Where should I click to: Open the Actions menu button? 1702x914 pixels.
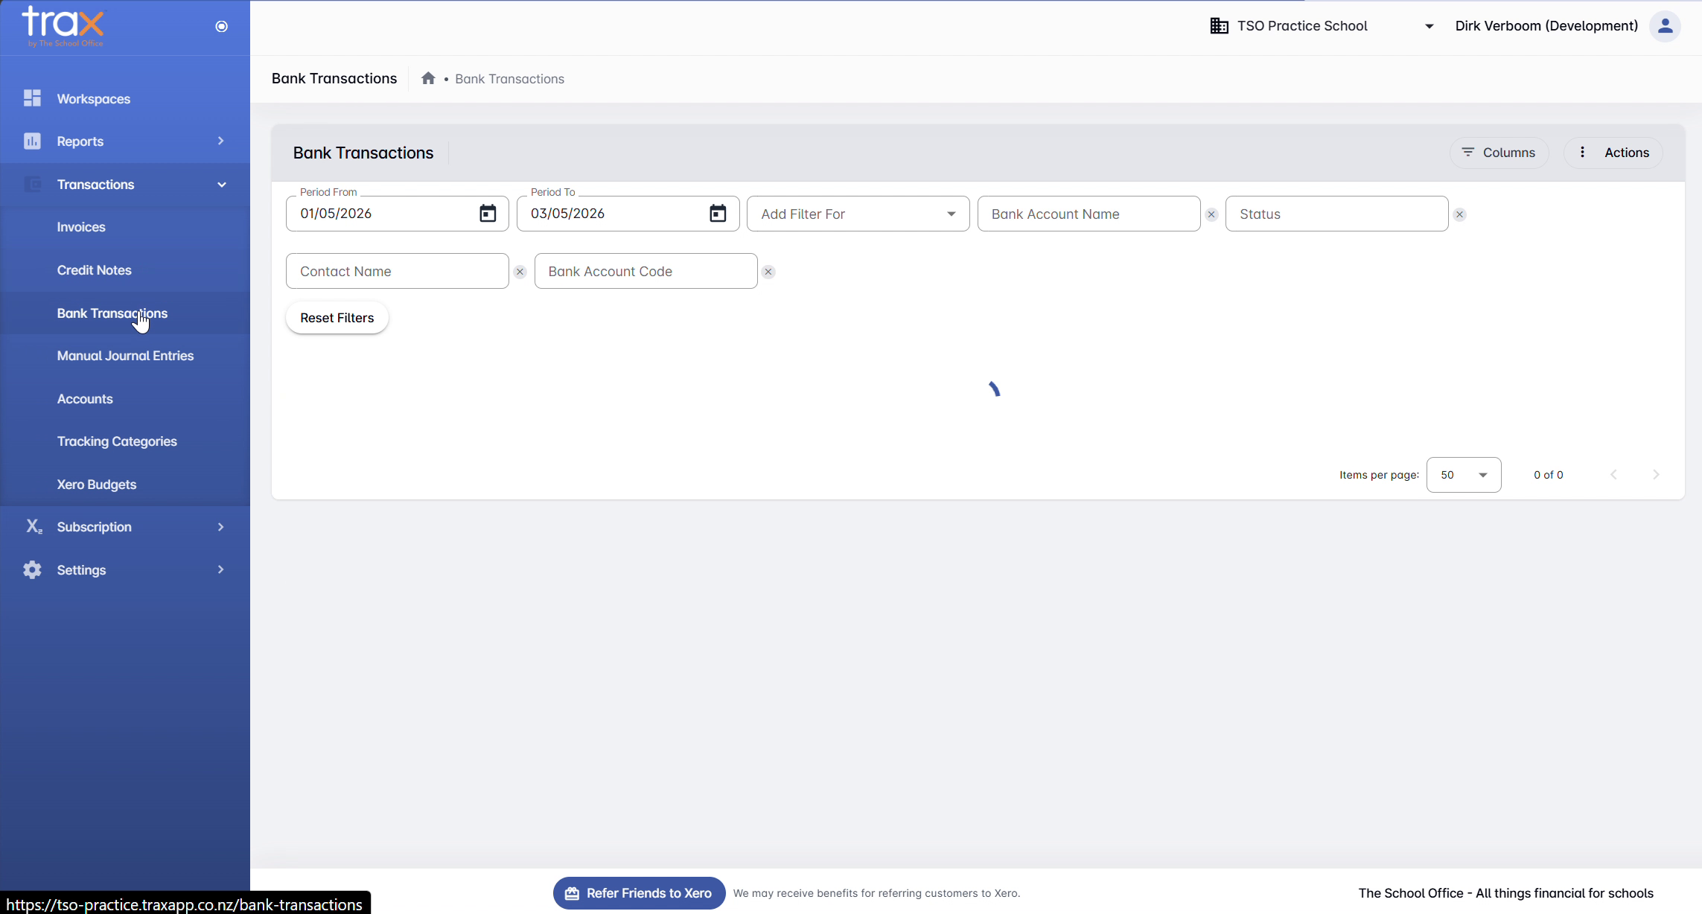pos(1613,153)
